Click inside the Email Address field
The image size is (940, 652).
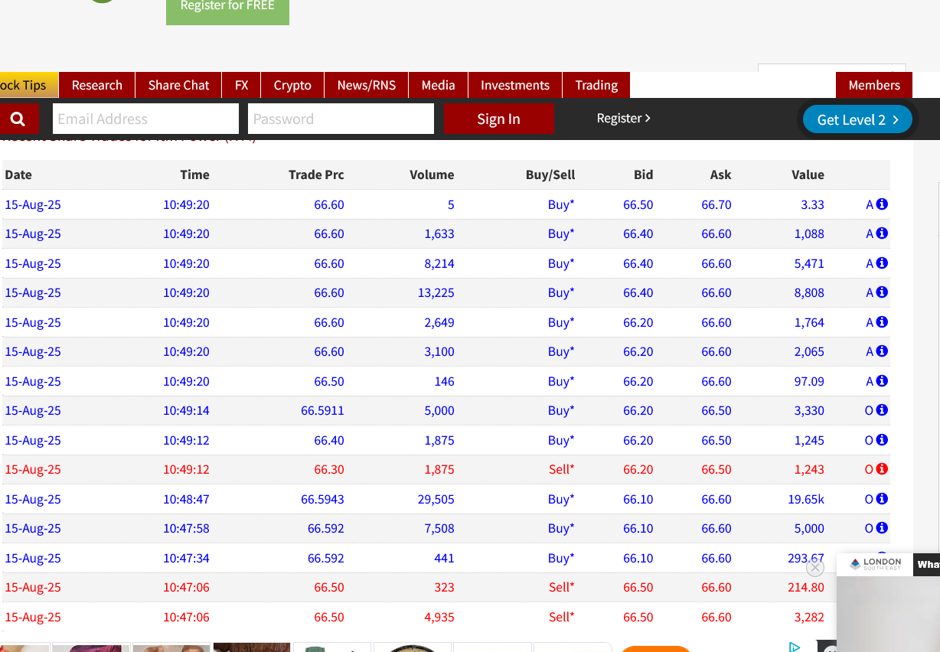pyautogui.click(x=145, y=119)
